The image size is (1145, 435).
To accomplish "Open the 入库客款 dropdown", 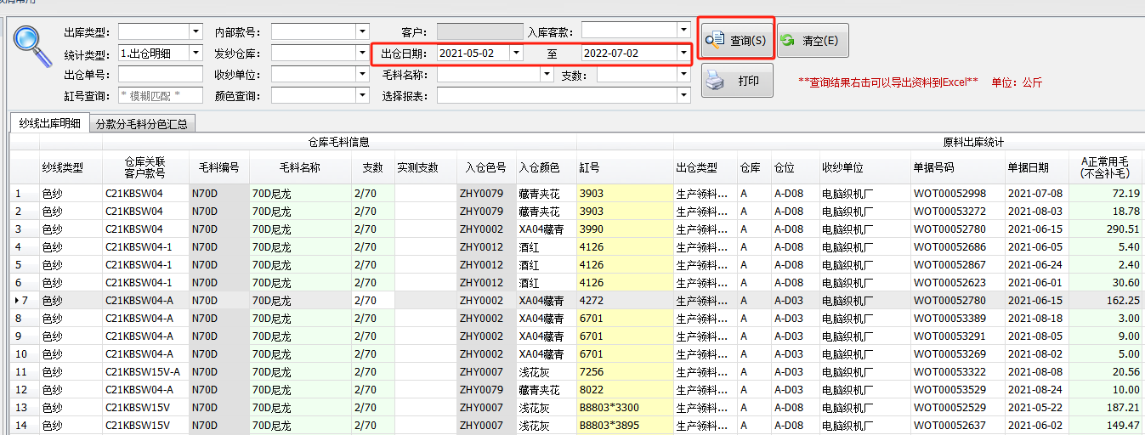I will coord(684,31).
